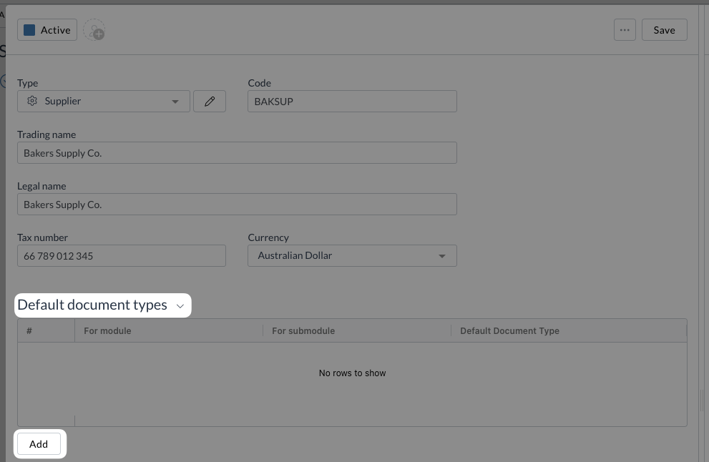Click into the Code field containing BAKSUP
The width and height of the screenshot is (709, 462).
pos(352,102)
